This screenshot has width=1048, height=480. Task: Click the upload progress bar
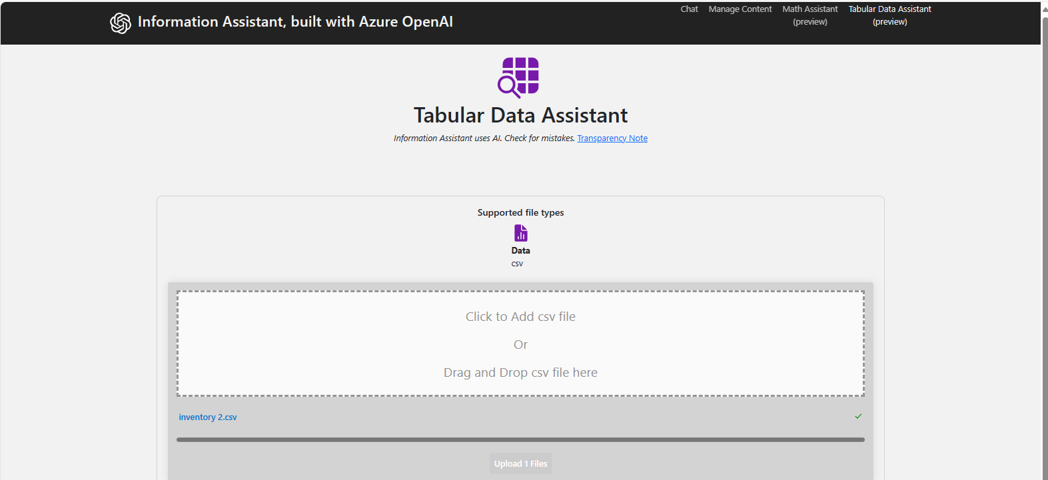520,439
